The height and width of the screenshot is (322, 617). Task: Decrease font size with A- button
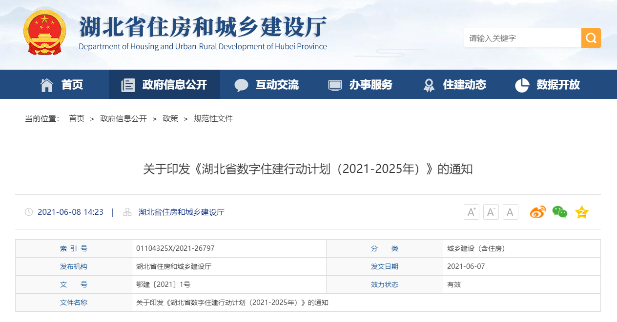pos(491,212)
